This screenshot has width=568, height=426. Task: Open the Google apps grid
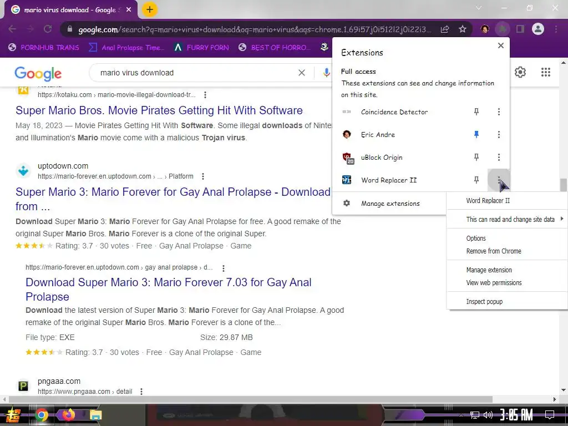pyautogui.click(x=546, y=72)
